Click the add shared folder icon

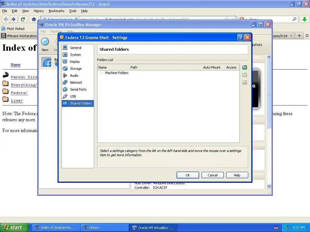[x=245, y=67]
